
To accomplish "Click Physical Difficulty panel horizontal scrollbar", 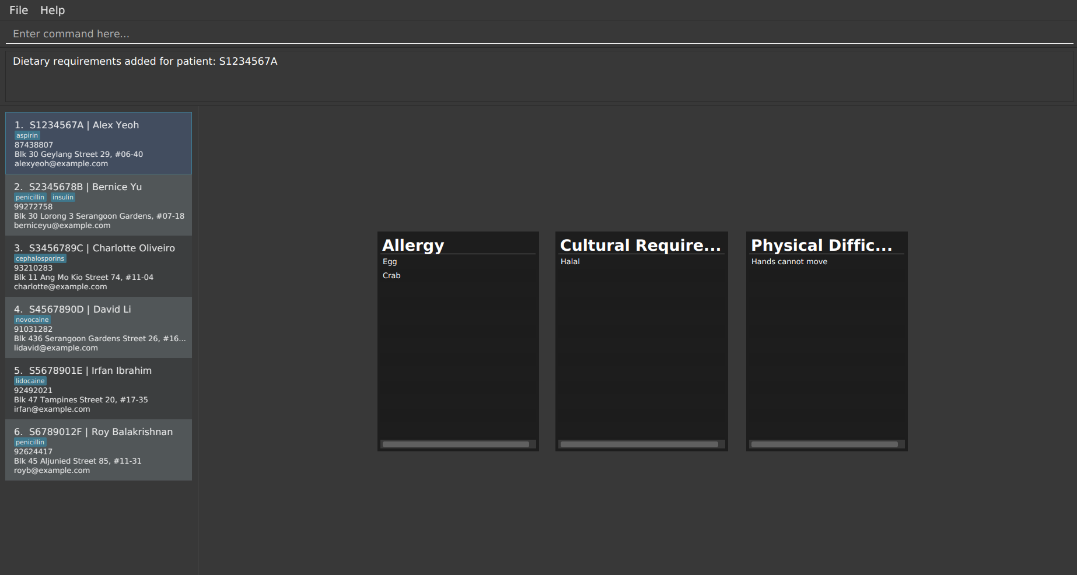I will [x=825, y=444].
